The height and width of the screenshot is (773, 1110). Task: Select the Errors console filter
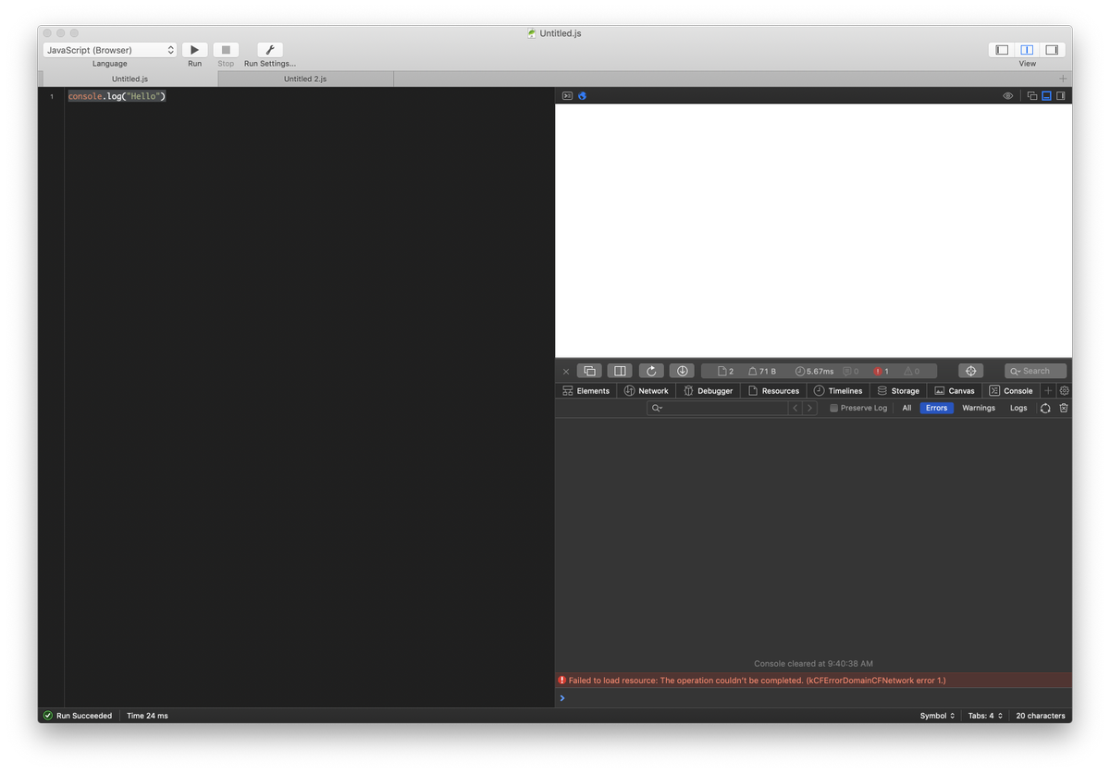pos(937,408)
